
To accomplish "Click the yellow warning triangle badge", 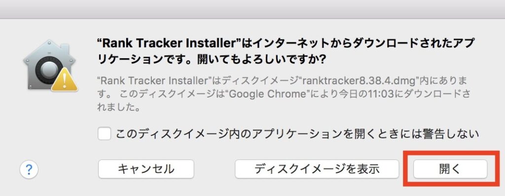I will pos(65,79).
